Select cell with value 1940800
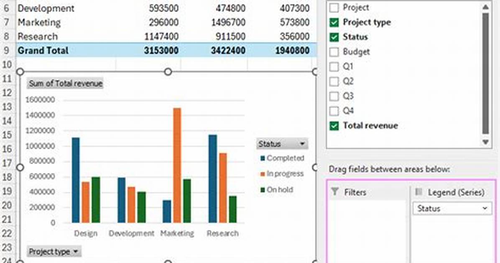 [292, 51]
